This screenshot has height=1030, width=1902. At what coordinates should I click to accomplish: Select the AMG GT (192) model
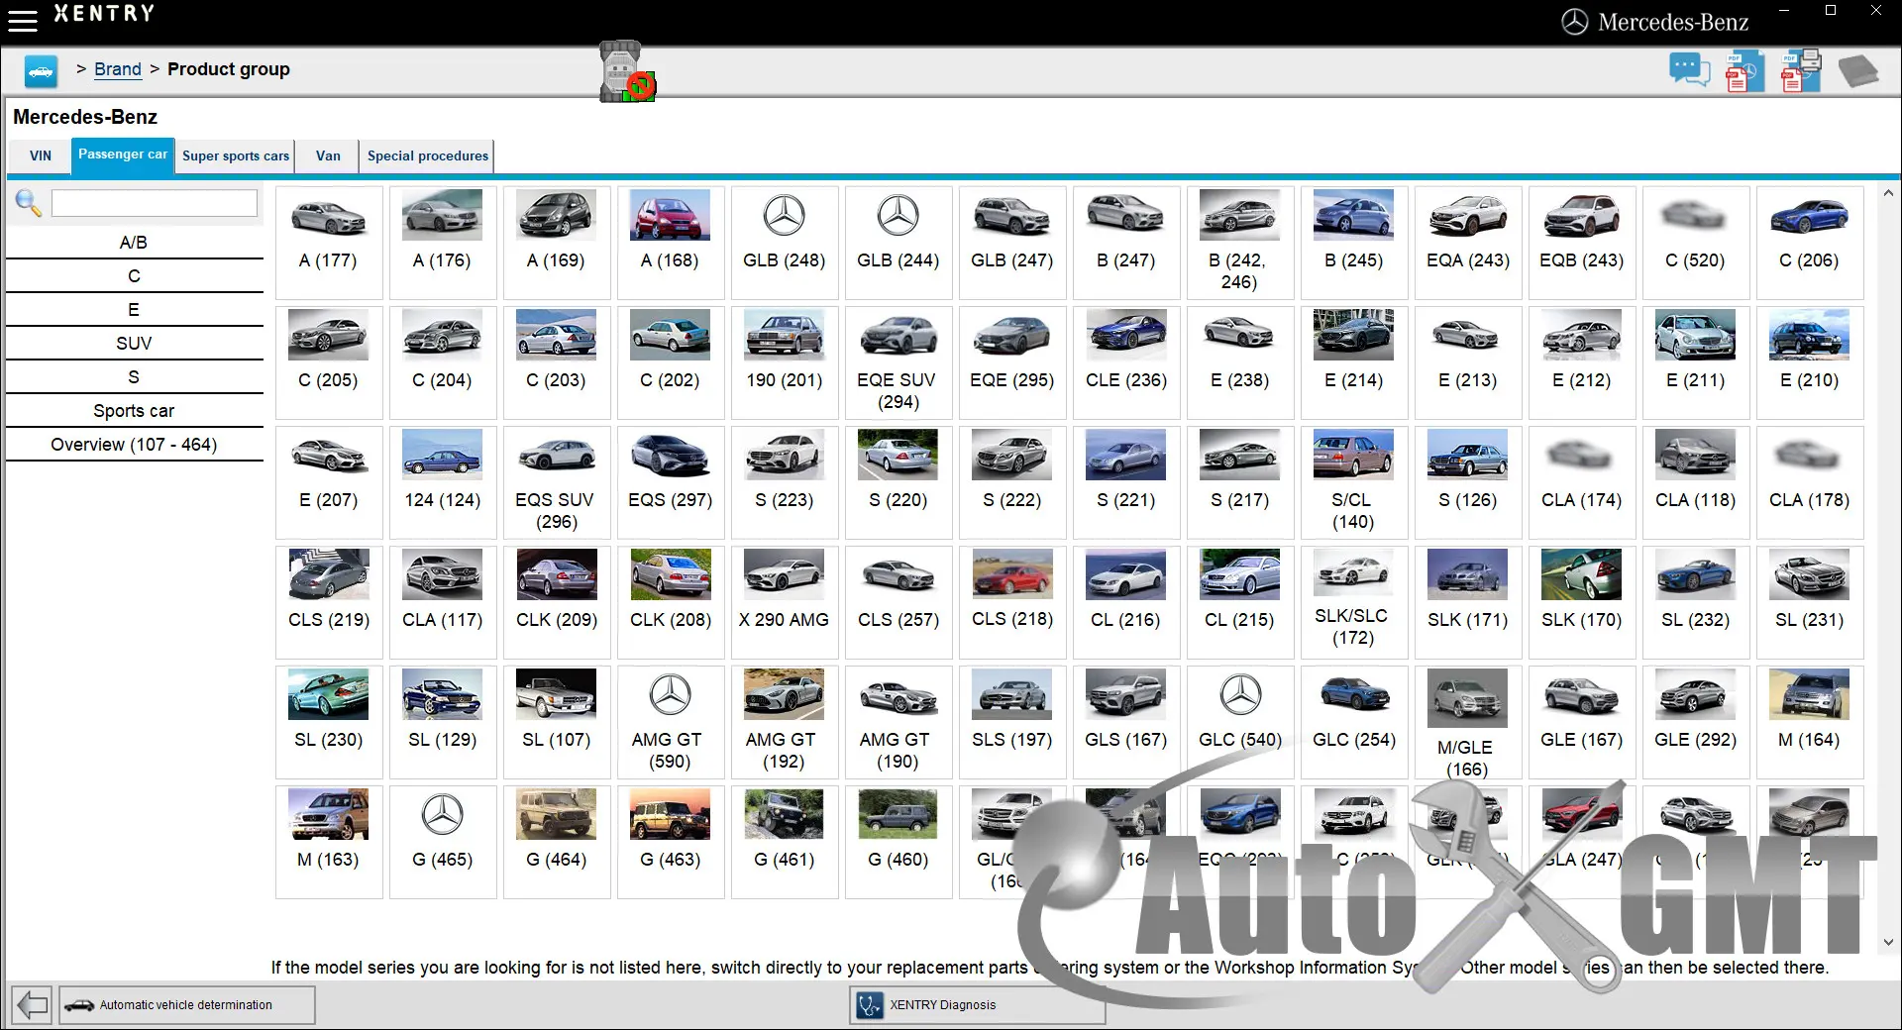[785, 722]
